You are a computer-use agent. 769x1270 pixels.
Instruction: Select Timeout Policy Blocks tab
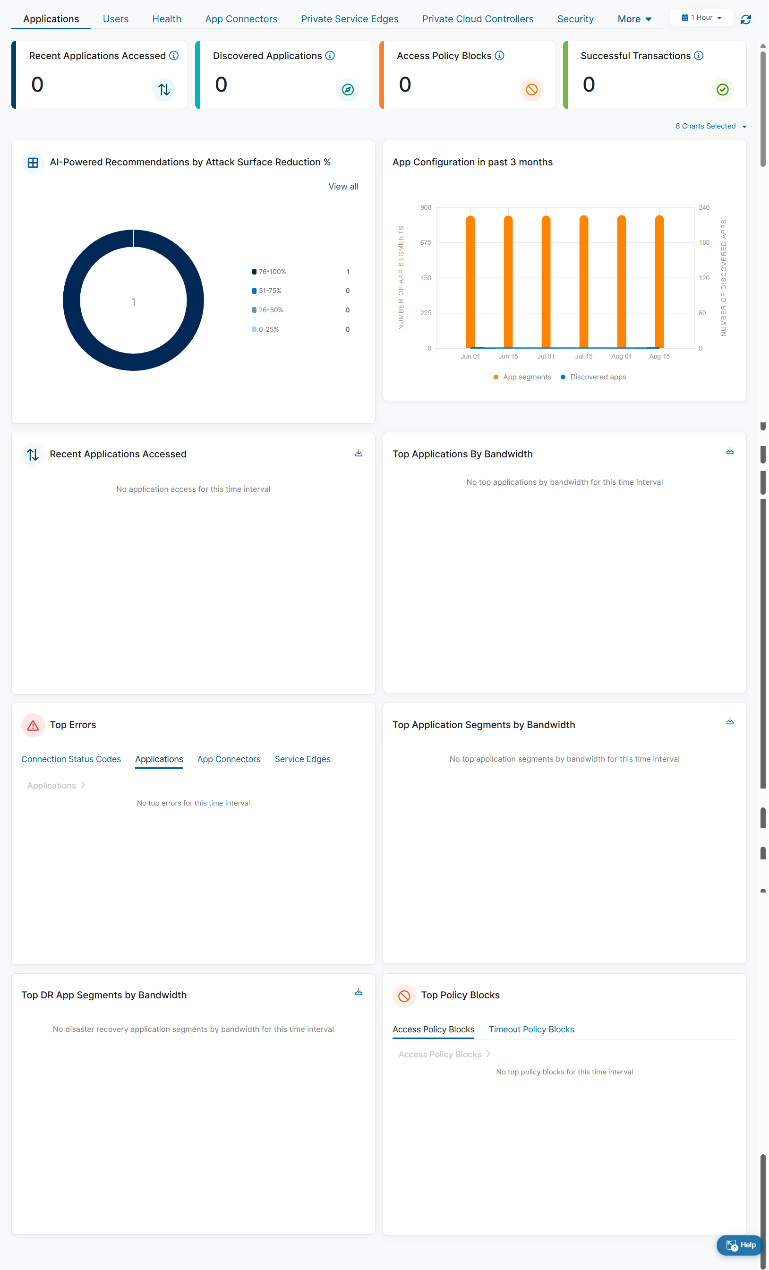pyautogui.click(x=531, y=1030)
